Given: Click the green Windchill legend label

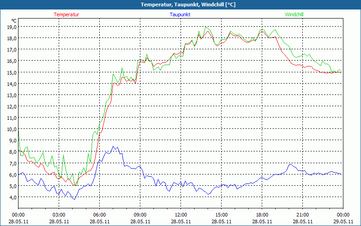Looking at the screenshot, I should [x=294, y=14].
